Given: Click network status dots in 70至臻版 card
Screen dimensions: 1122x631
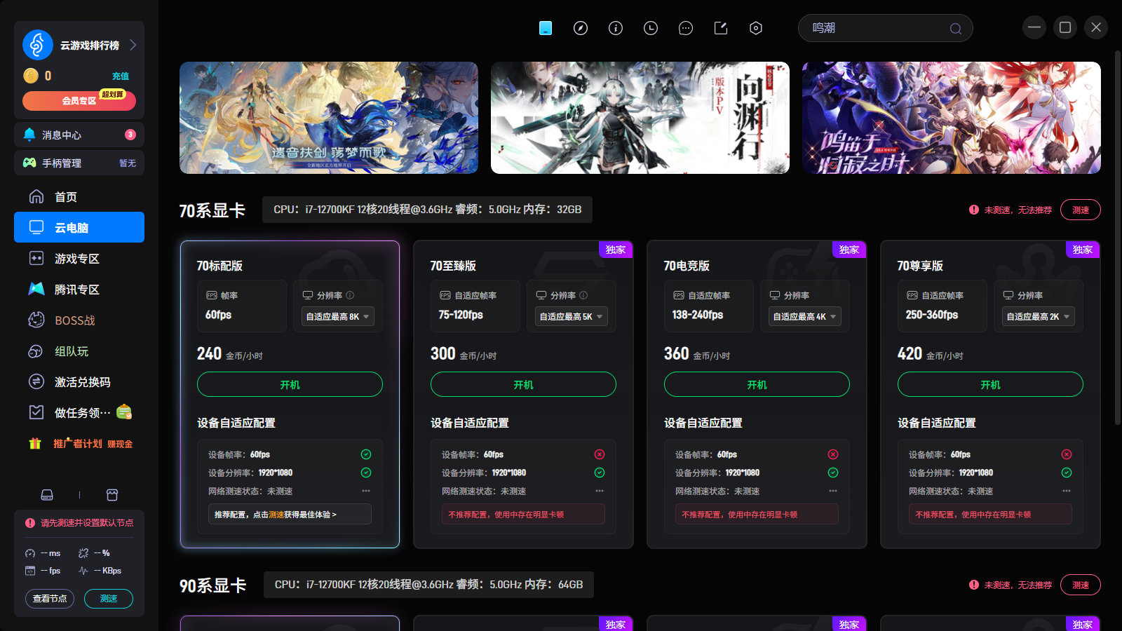Looking at the screenshot, I should 600,491.
